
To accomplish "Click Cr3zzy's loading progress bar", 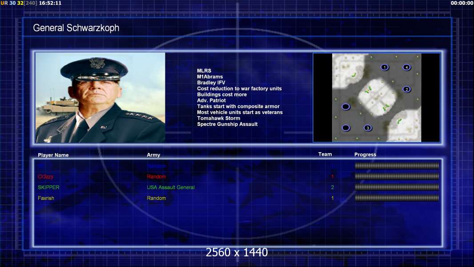I will coord(397,176).
